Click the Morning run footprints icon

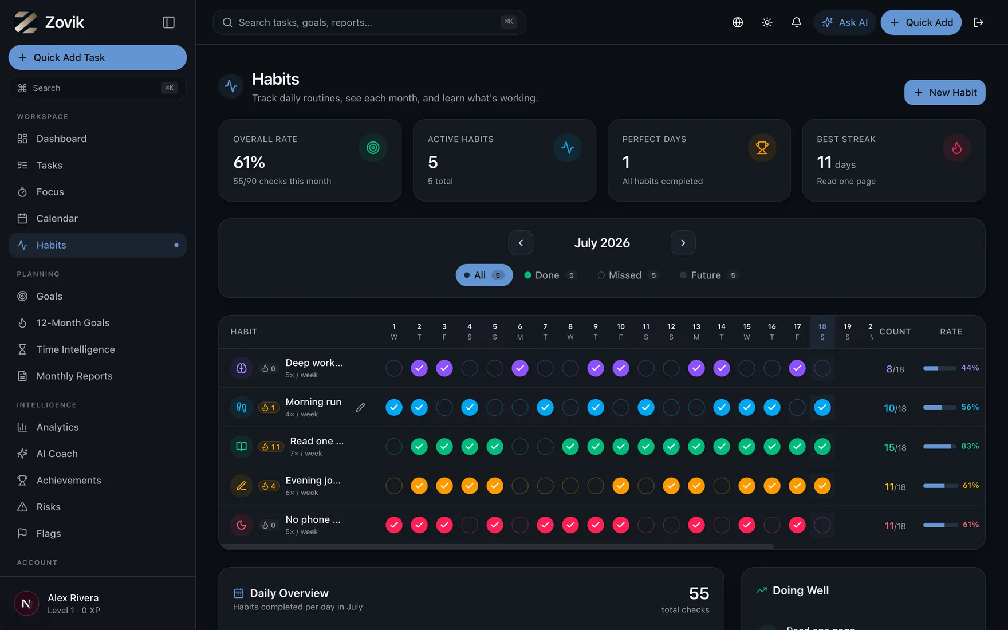[x=242, y=407]
